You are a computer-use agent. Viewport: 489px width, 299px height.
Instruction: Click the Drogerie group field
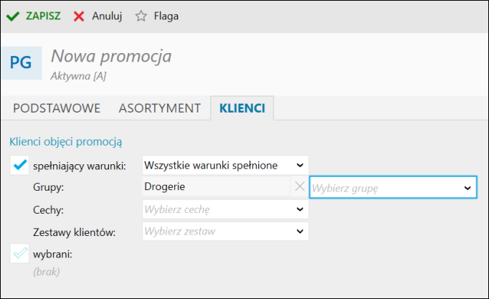click(217, 186)
